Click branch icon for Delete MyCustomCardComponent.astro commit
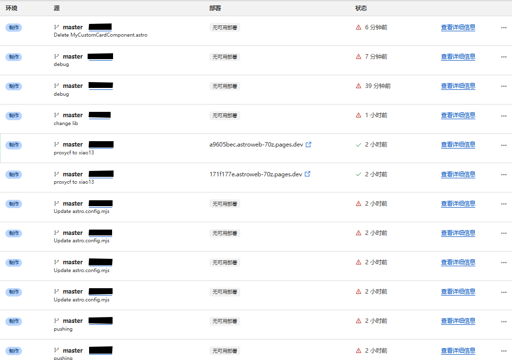 [56, 27]
